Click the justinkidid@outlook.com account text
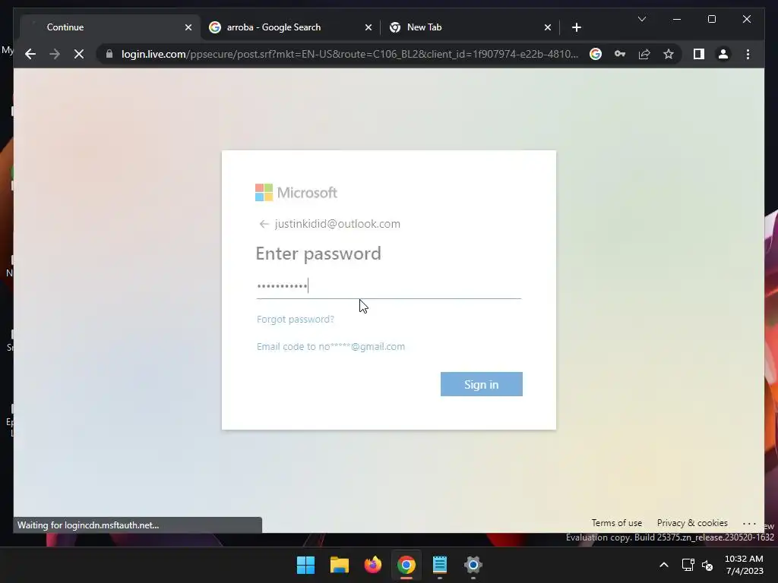 (337, 224)
